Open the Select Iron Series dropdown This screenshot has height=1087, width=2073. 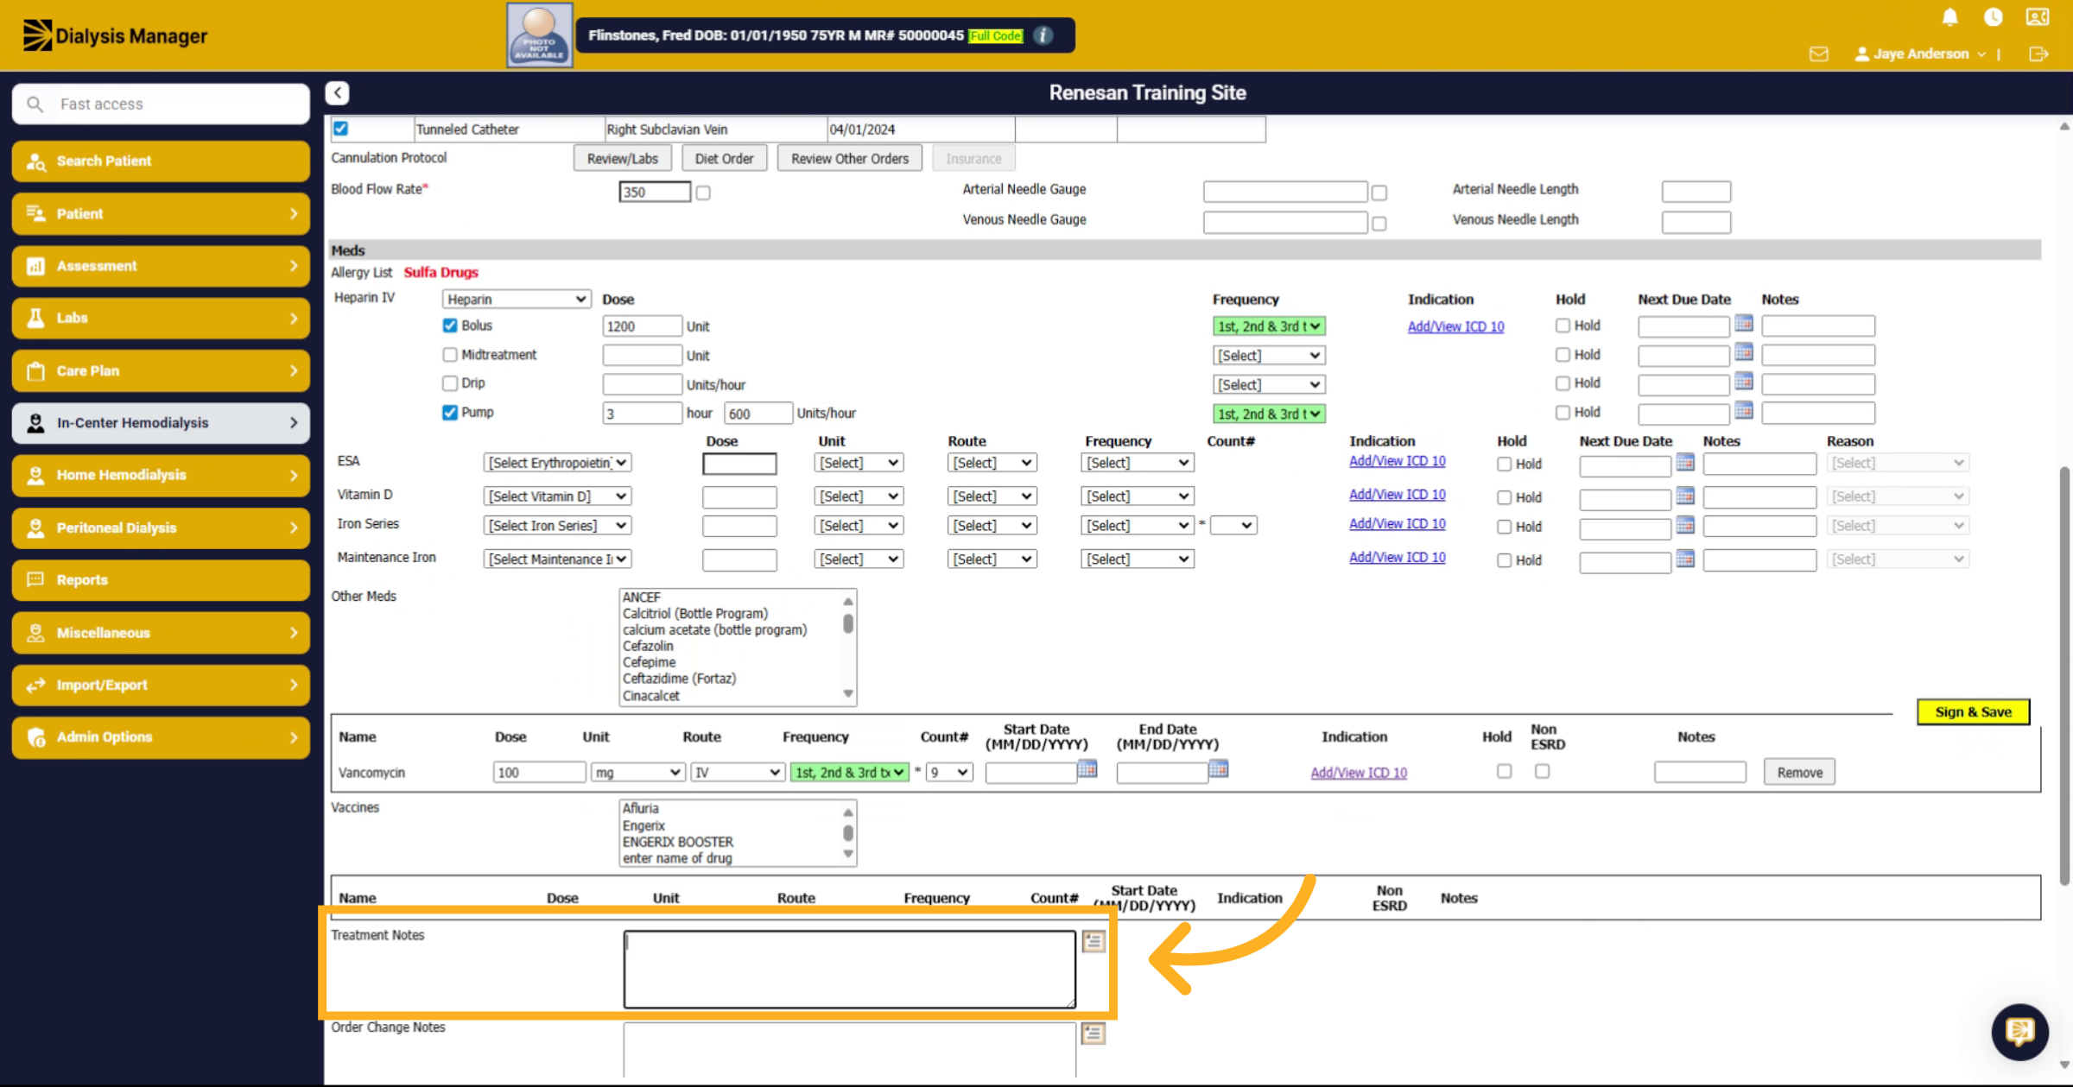pyautogui.click(x=557, y=525)
